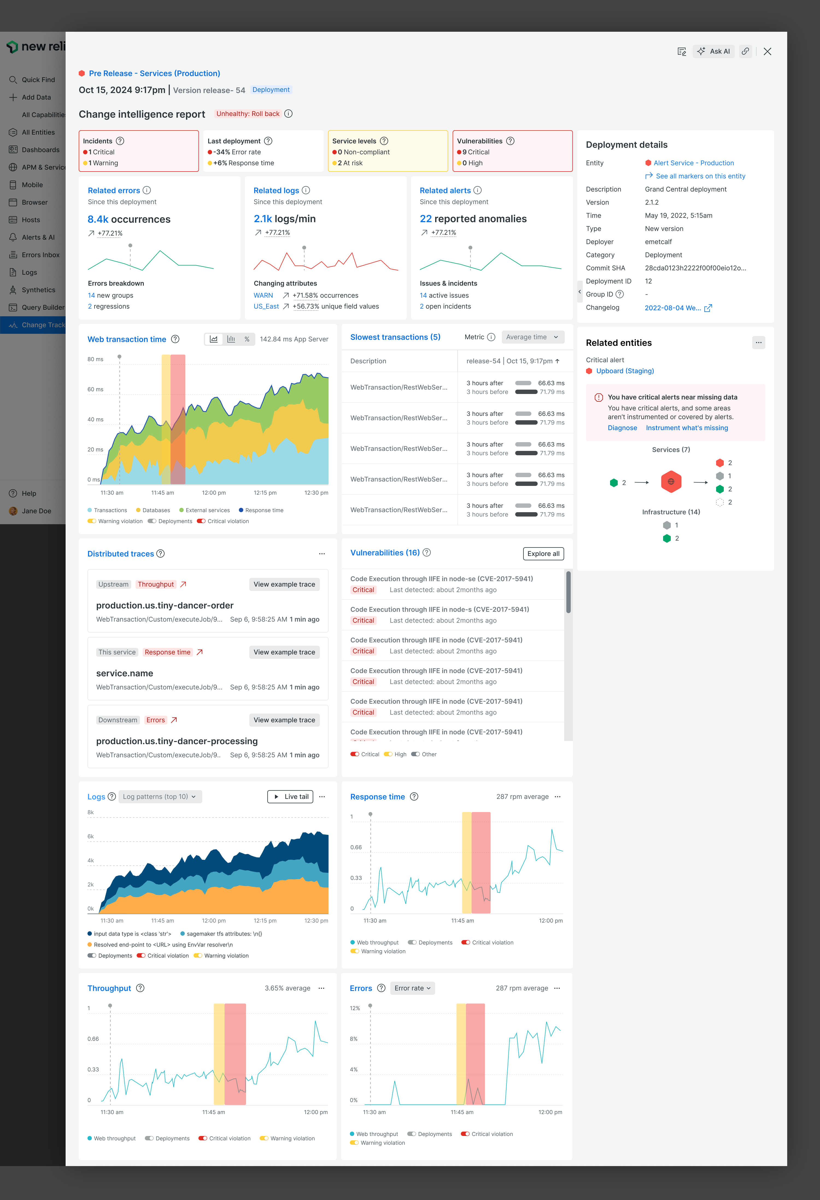The width and height of the screenshot is (820, 1200).
Task: Open the Incidents help icon
Action: 120,141
